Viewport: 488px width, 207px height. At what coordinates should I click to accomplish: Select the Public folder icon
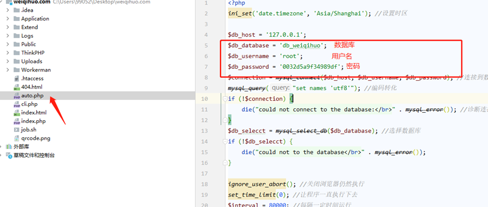click(x=16, y=44)
